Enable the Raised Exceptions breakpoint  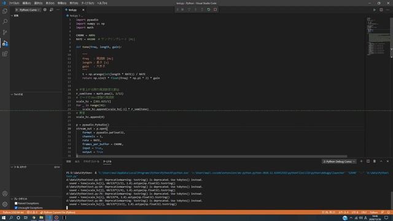coord(16,203)
